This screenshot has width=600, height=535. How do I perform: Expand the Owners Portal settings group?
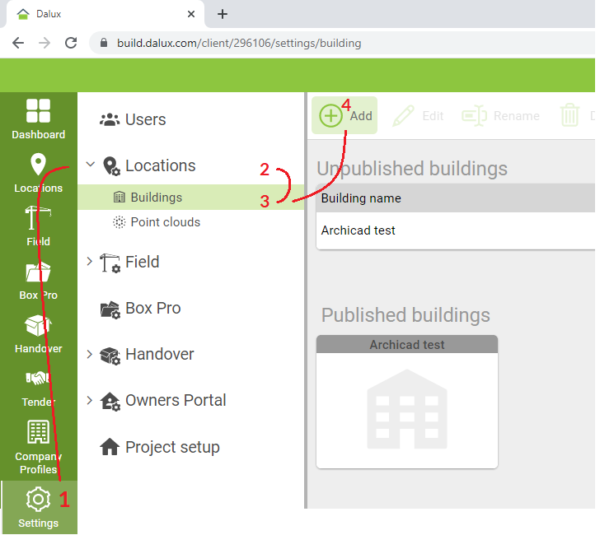90,401
